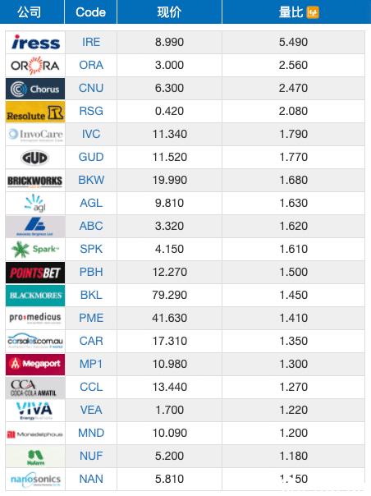The height and width of the screenshot is (496, 371).
Task: Select the PME code link
Action: [91, 318]
